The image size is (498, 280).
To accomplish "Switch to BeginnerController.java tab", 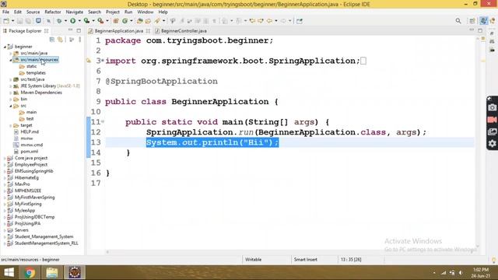I will (x=181, y=31).
